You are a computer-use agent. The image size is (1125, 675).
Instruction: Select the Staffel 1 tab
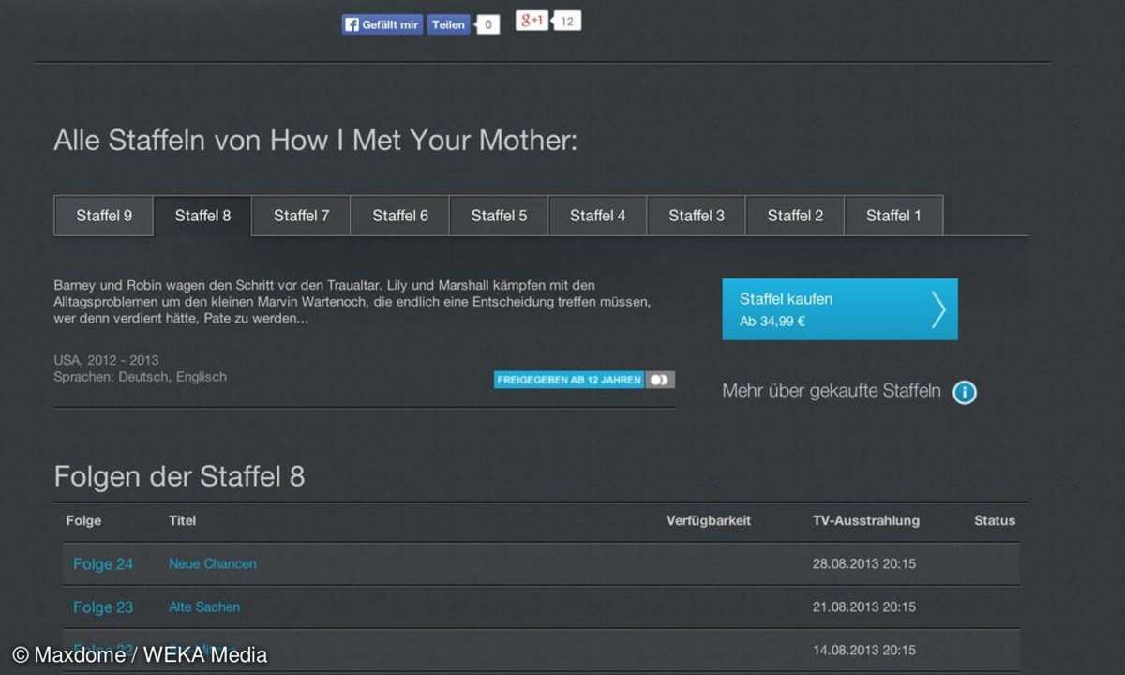point(893,216)
